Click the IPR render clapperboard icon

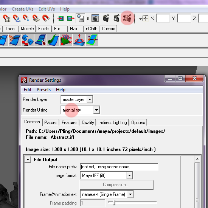(116, 18)
